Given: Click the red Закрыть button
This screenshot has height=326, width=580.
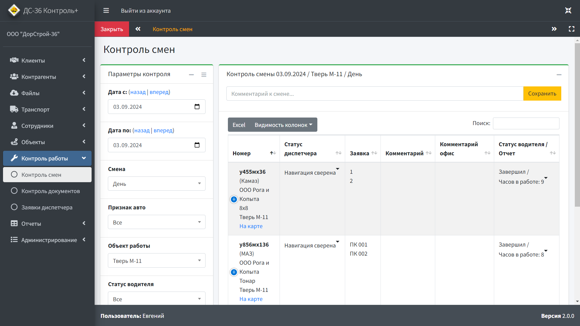Looking at the screenshot, I should click(112, 29).
